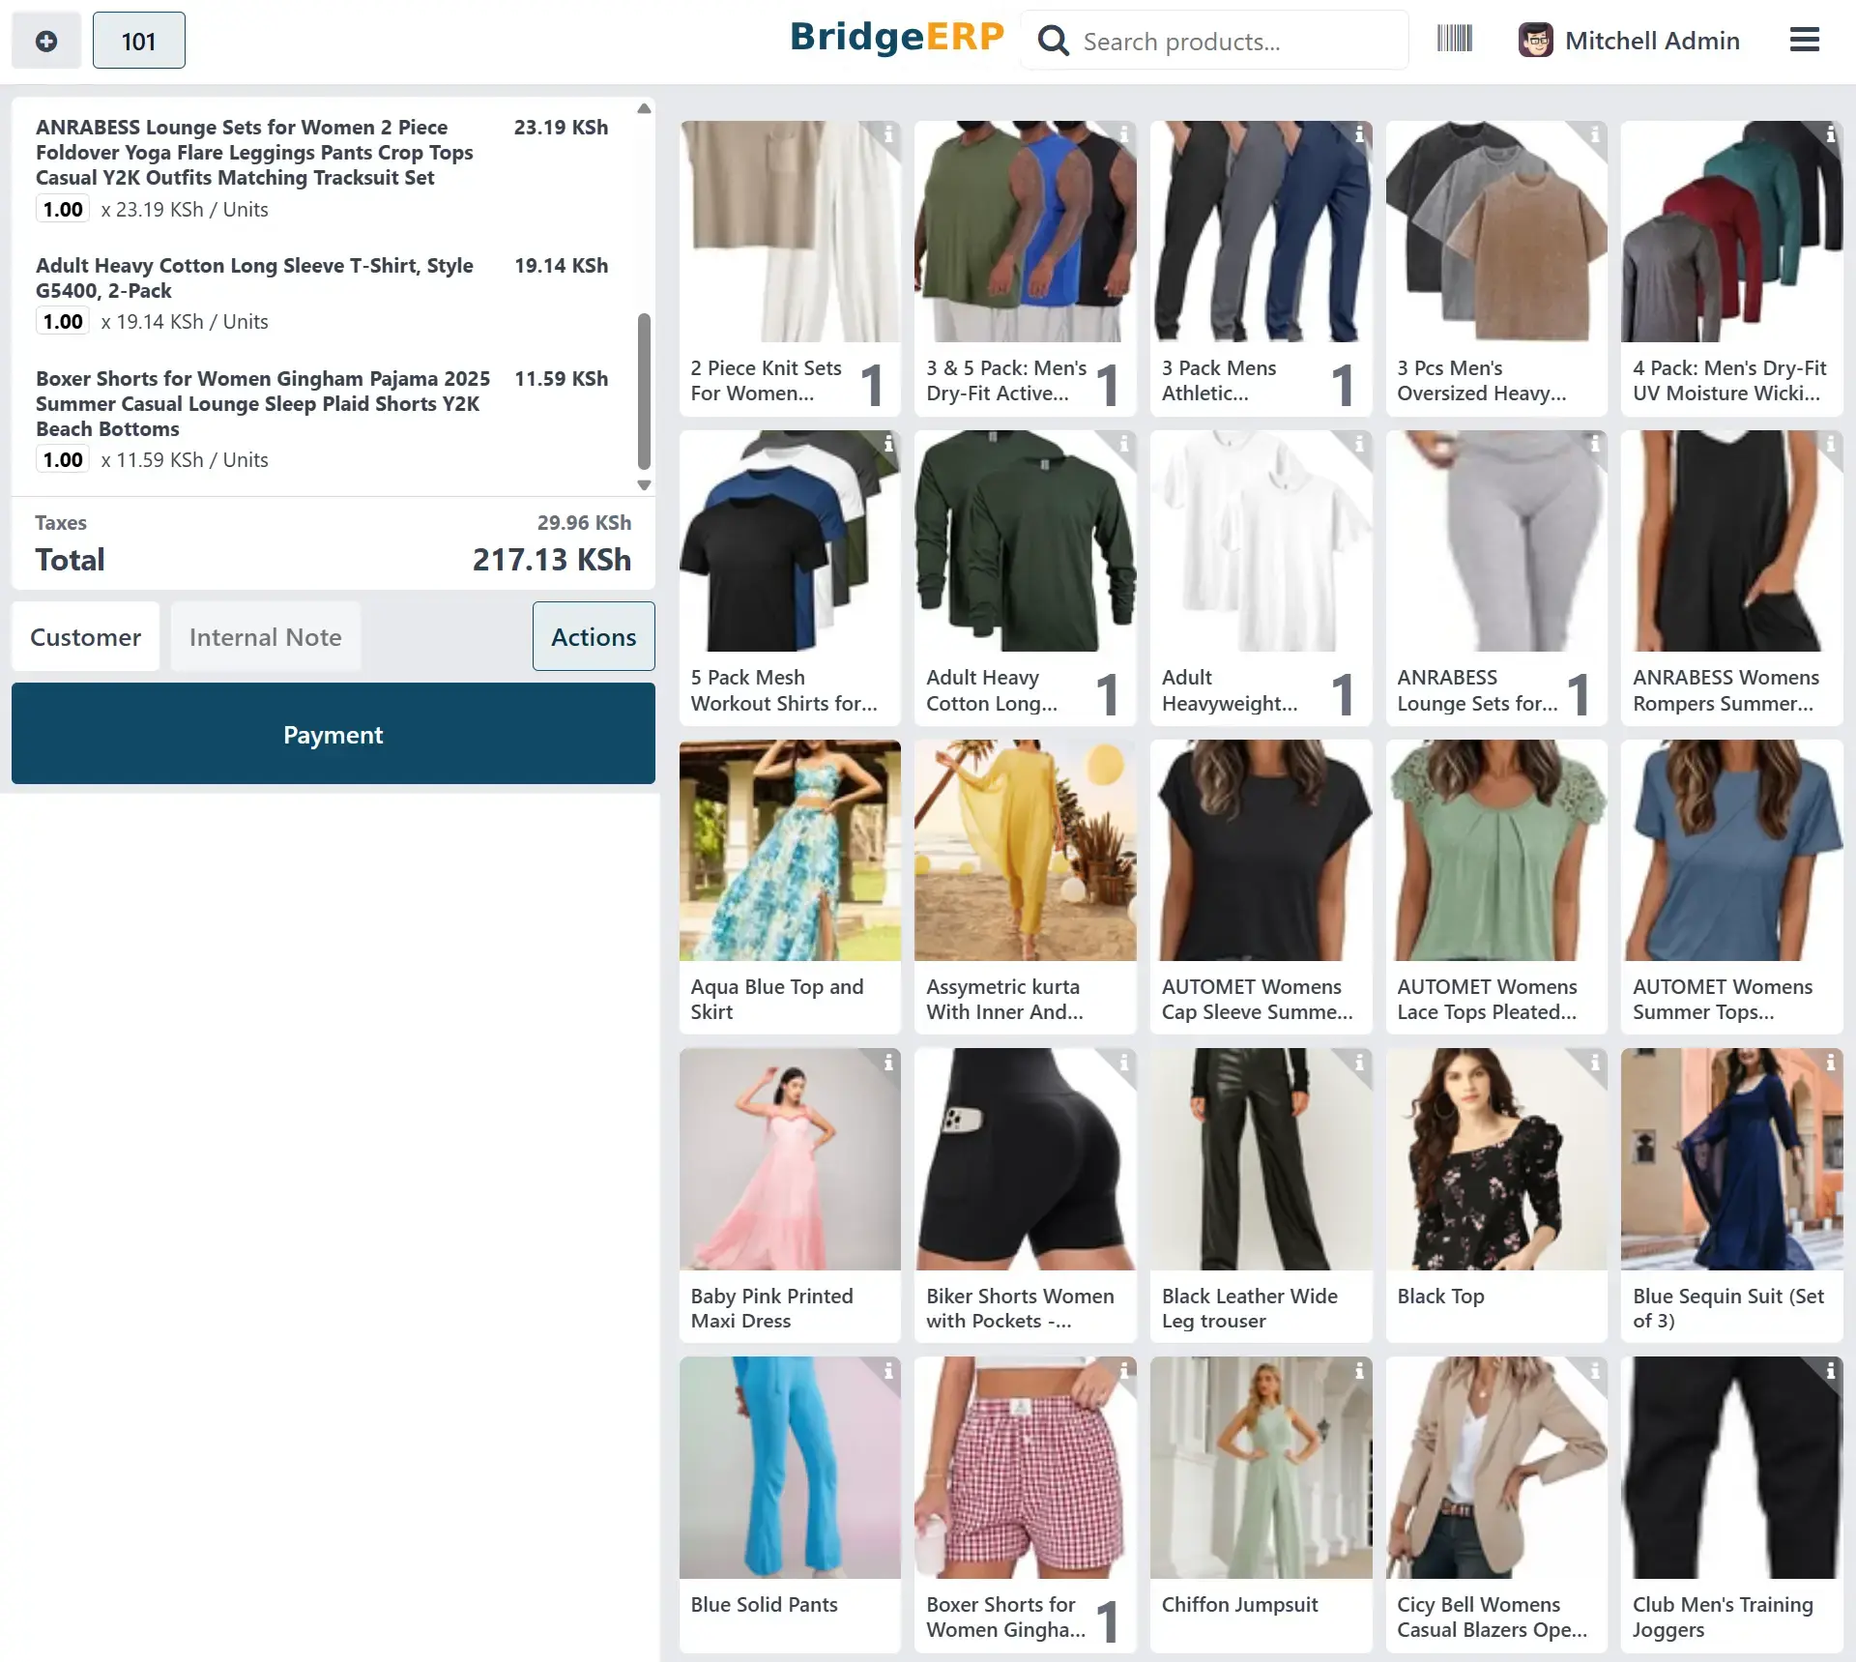Open info for Chiffon Jumpsuit product

tap(1358, 1371)
